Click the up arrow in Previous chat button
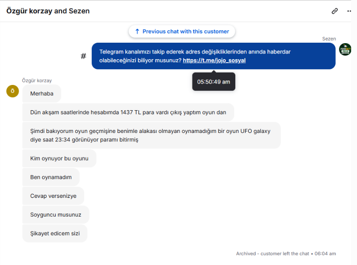 (x=137, y=31)
